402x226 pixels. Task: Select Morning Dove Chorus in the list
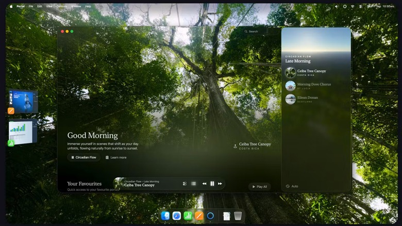tap(316, 86)
